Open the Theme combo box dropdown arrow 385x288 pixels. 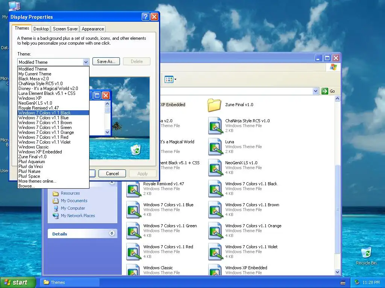86,62
